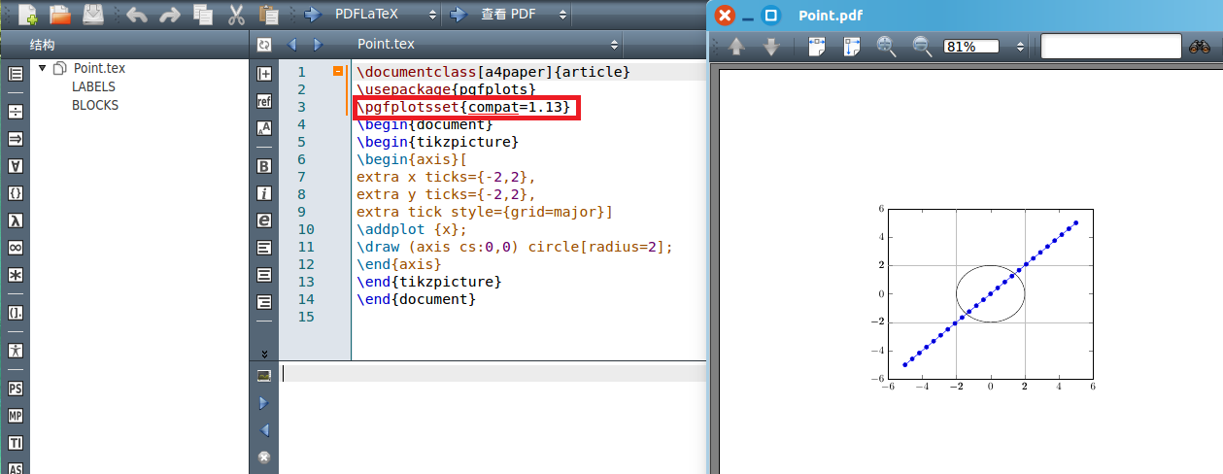Go to next page in Point.pdf
The height and width of the screenshot is (474, 1223).
pos(771,46)
